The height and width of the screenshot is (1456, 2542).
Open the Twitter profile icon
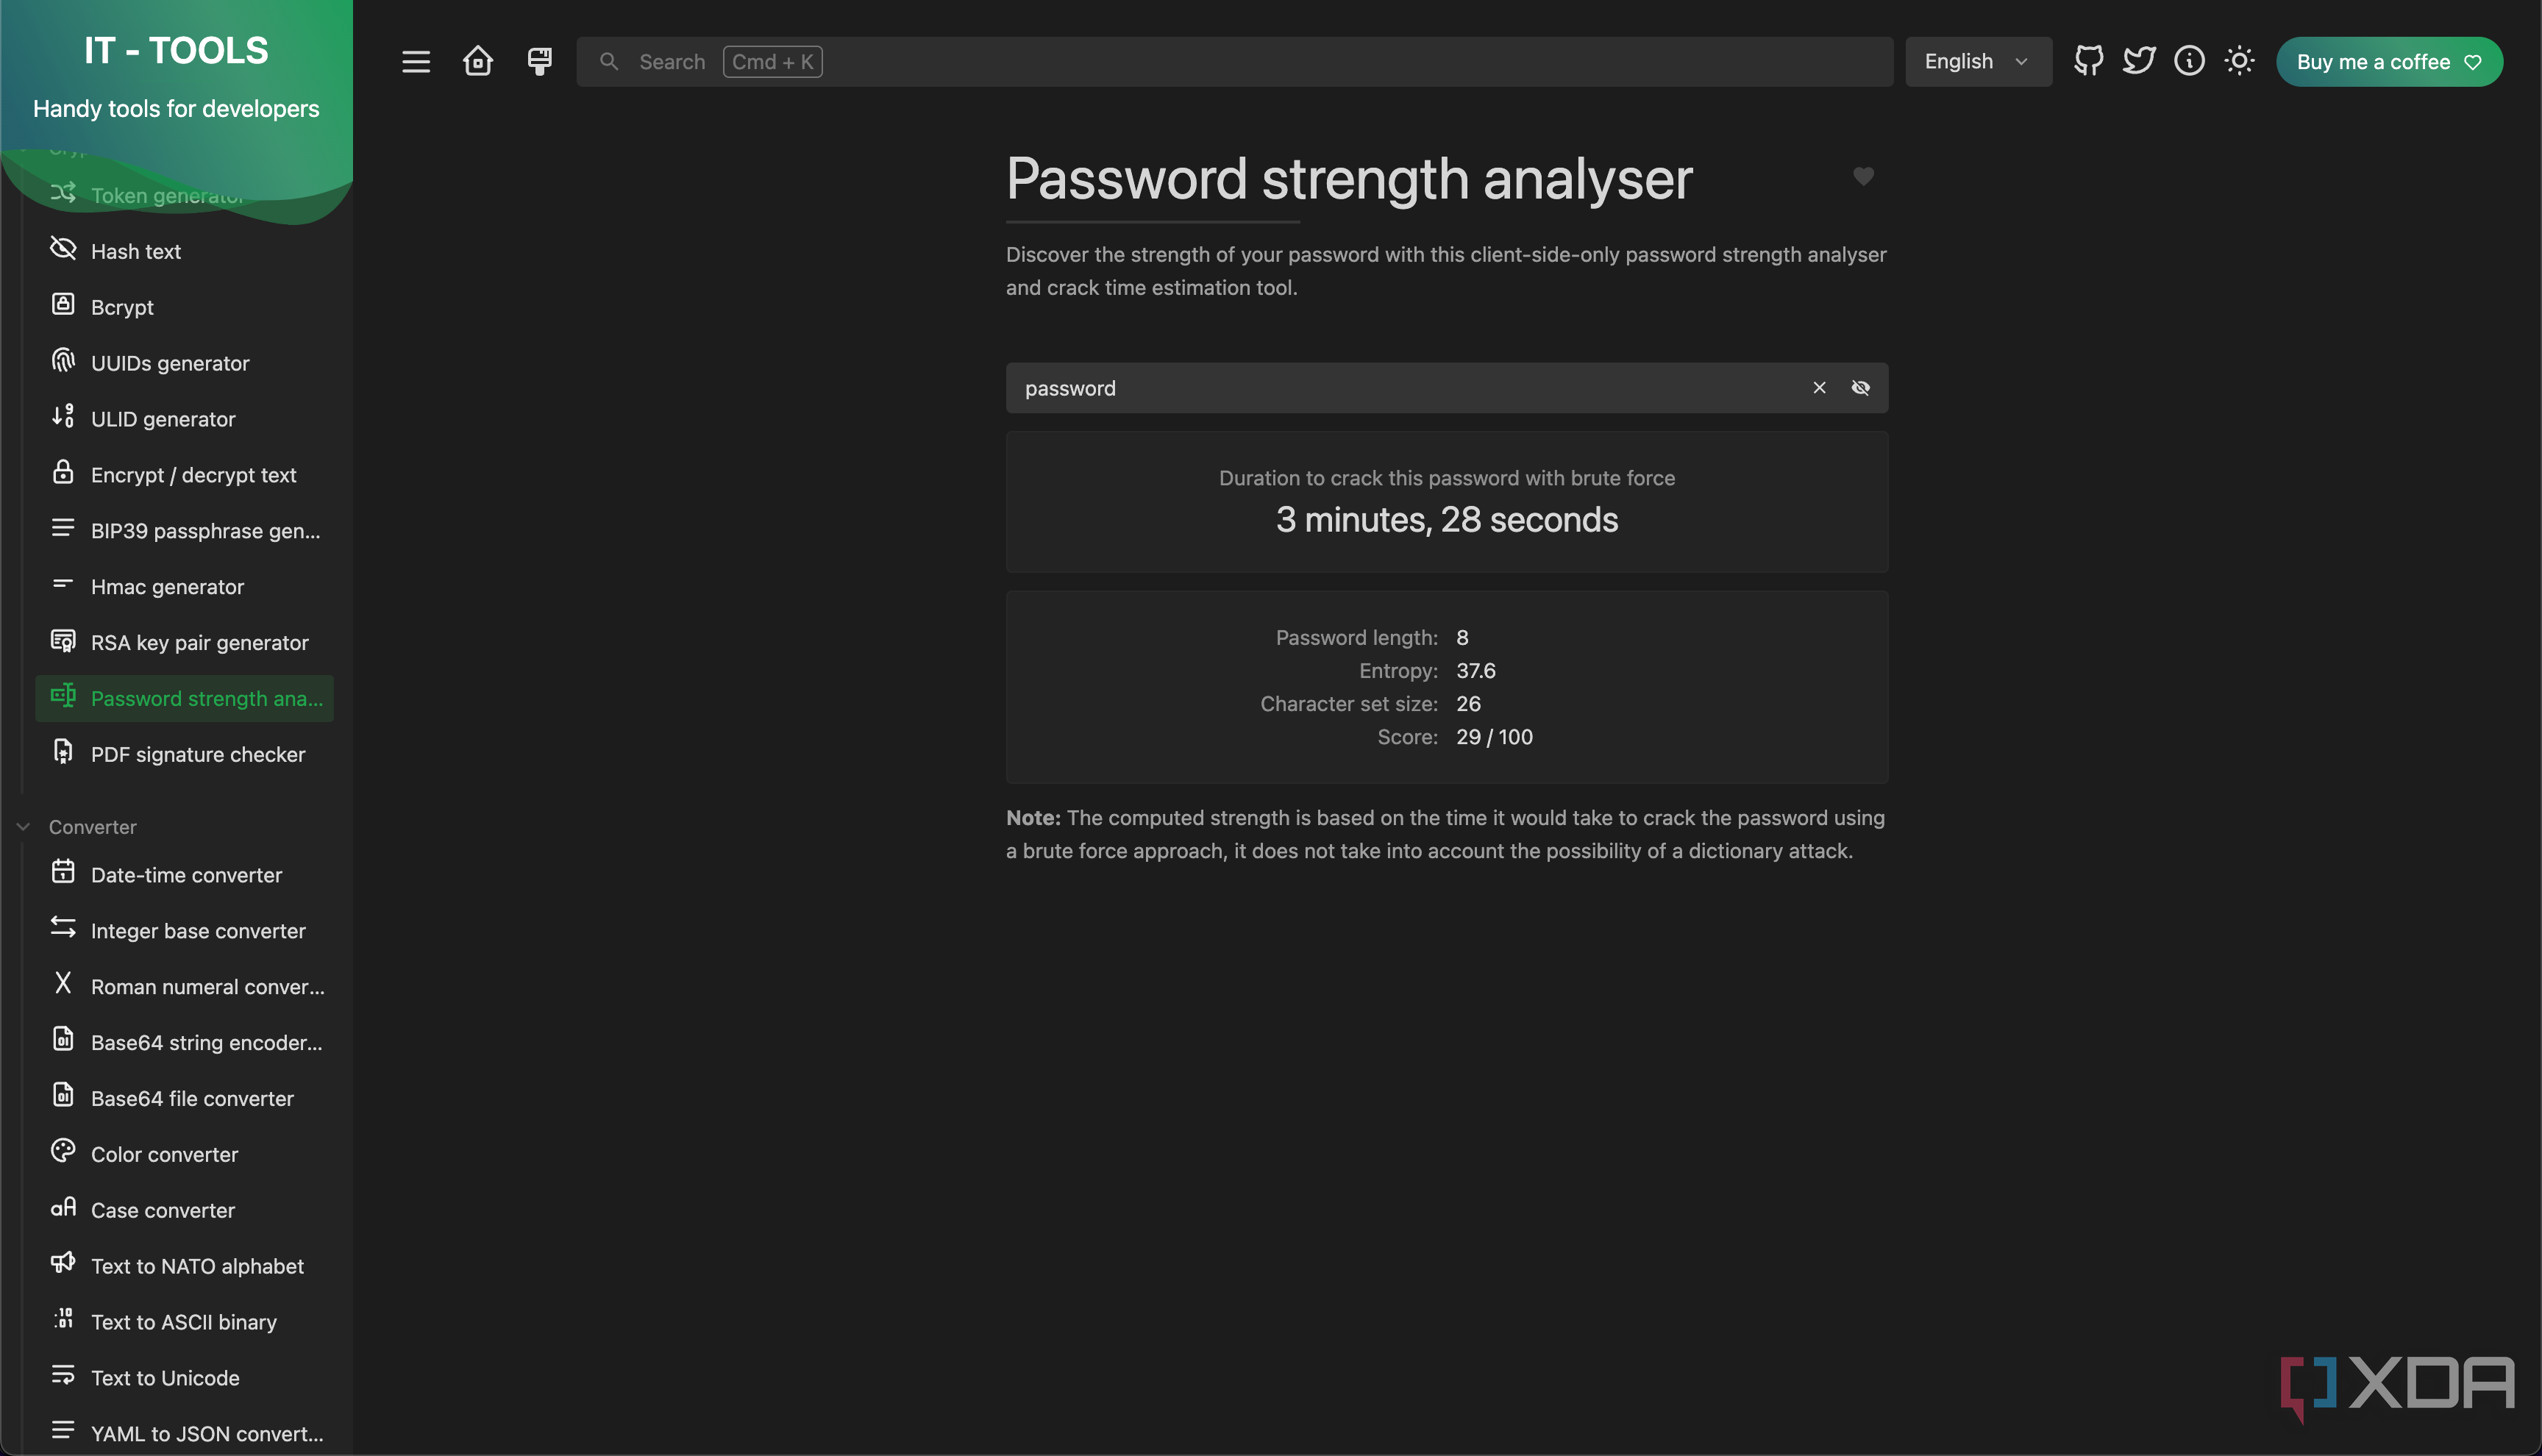pos(2139,61)
